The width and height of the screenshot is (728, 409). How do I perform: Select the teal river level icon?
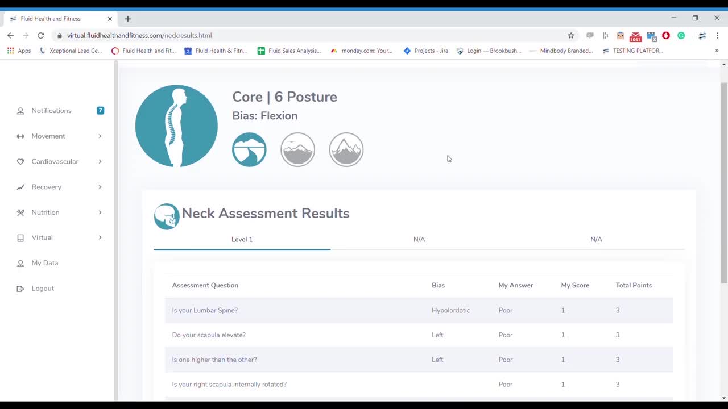tap(249, 149)
